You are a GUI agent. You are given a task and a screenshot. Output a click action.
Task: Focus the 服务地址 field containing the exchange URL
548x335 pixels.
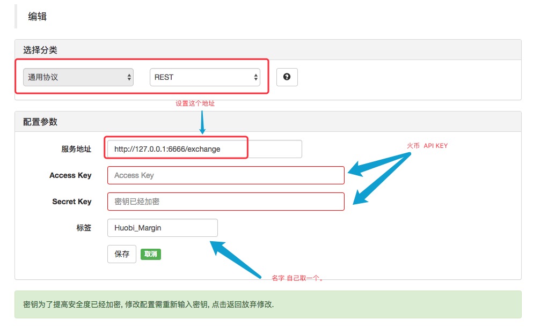click(x=205, y=149)
